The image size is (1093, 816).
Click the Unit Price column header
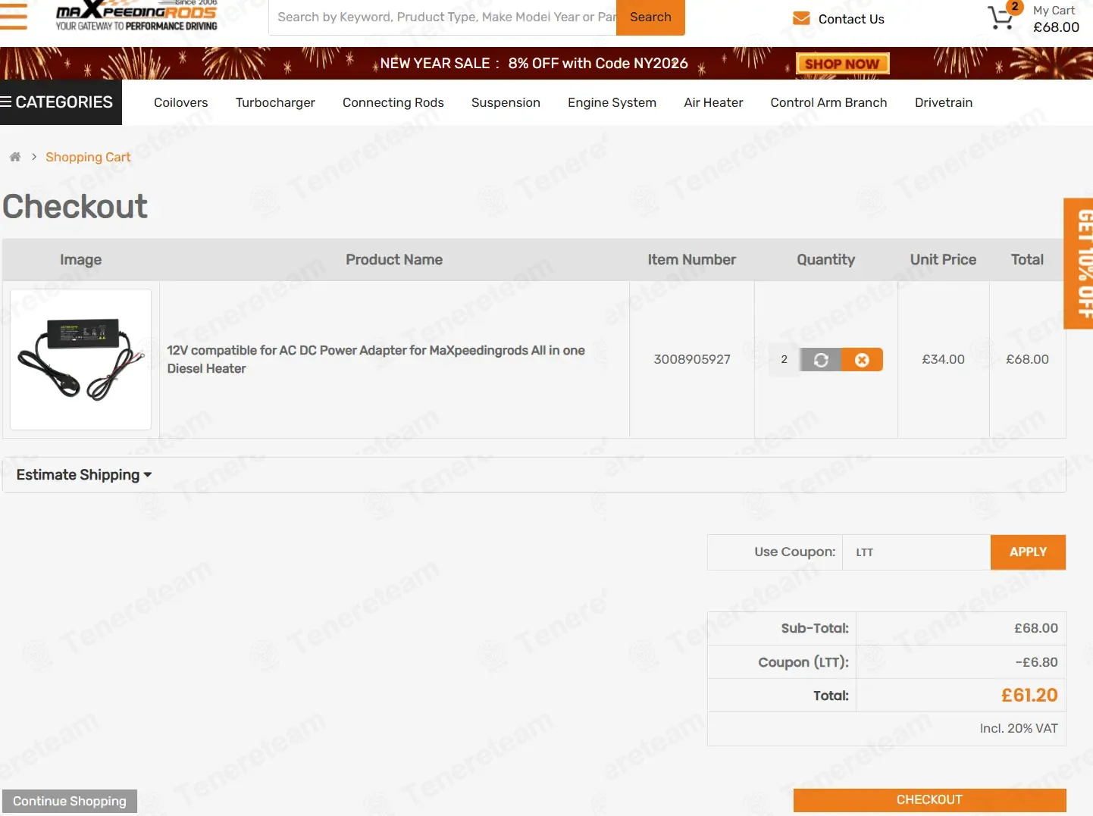943,260
